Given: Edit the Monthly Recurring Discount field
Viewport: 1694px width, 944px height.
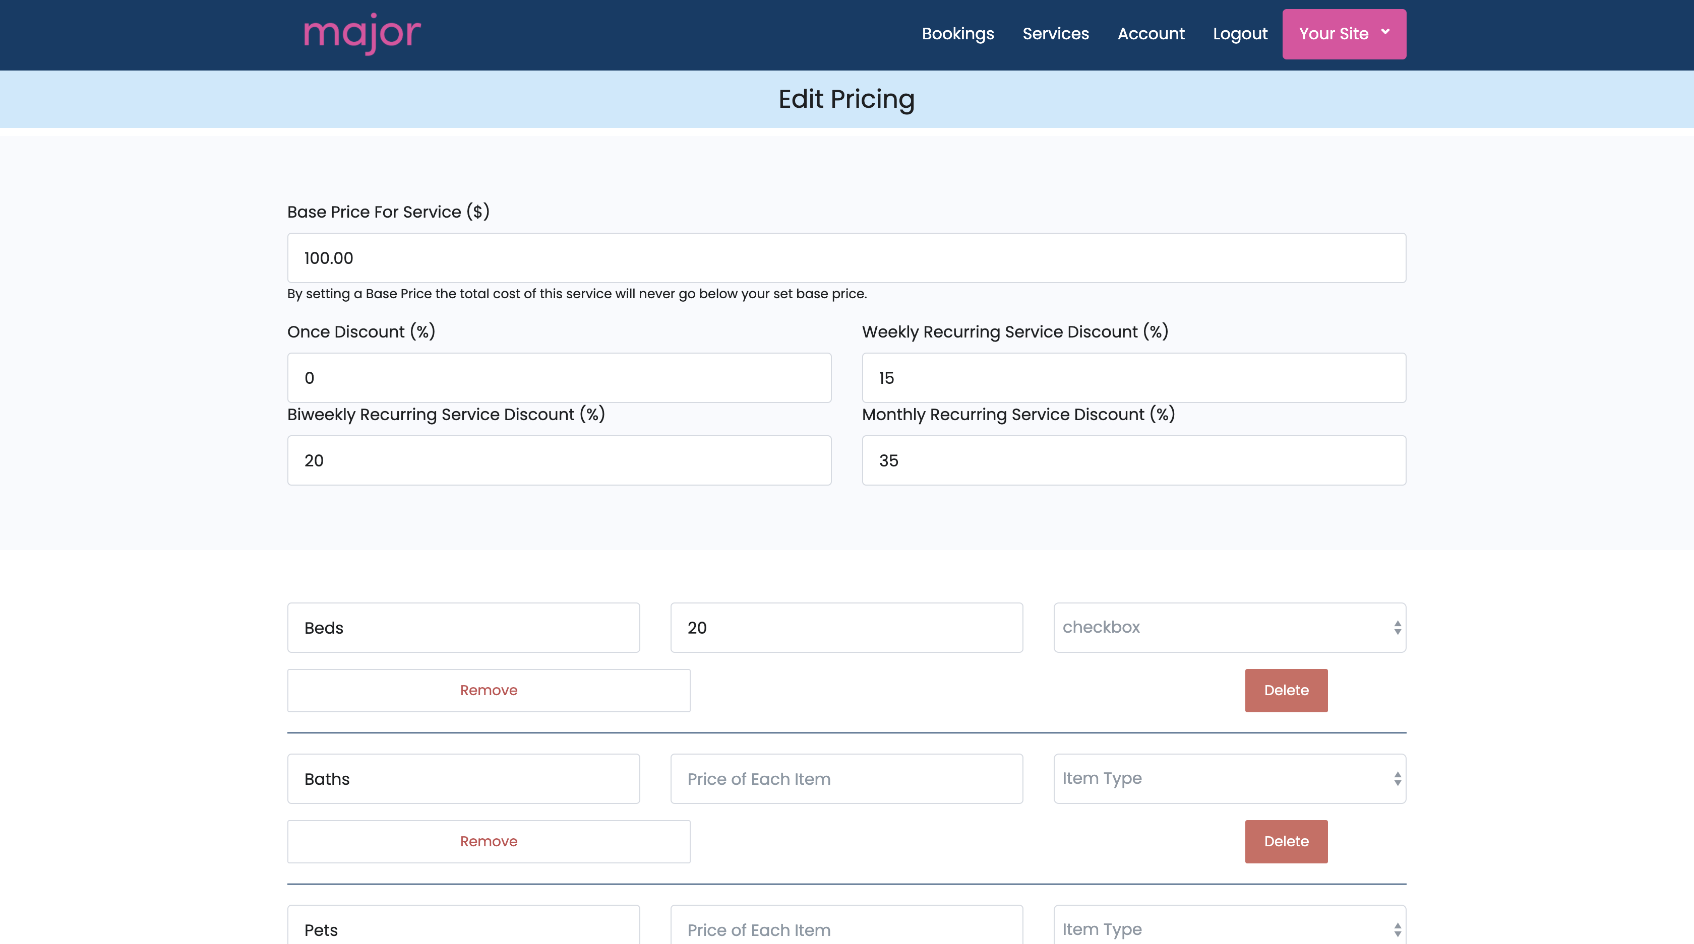Looking at the screenshot, I should [x=1134, y=460].
